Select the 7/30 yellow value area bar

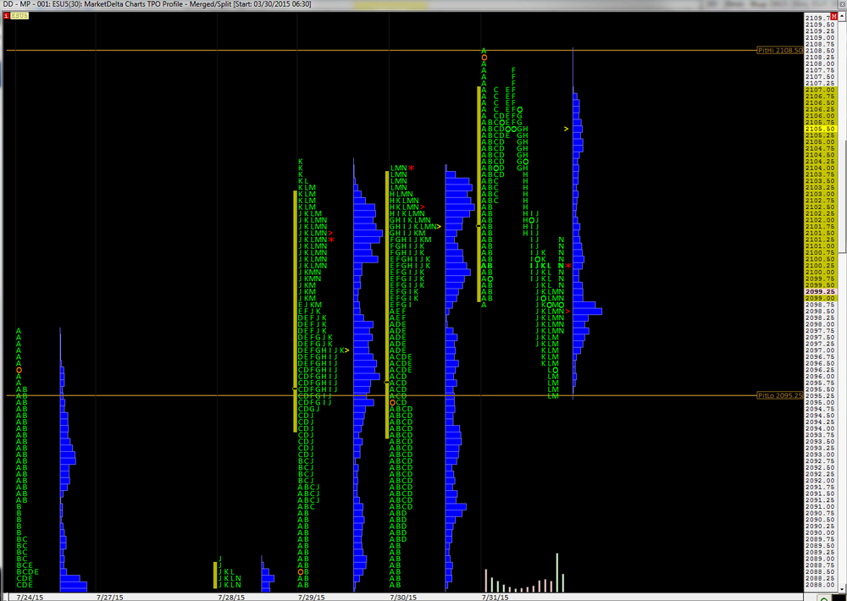pyautogui.click(x=387, y=305)
